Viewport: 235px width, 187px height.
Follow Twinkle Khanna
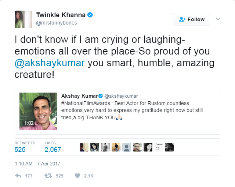pos(191,19)
